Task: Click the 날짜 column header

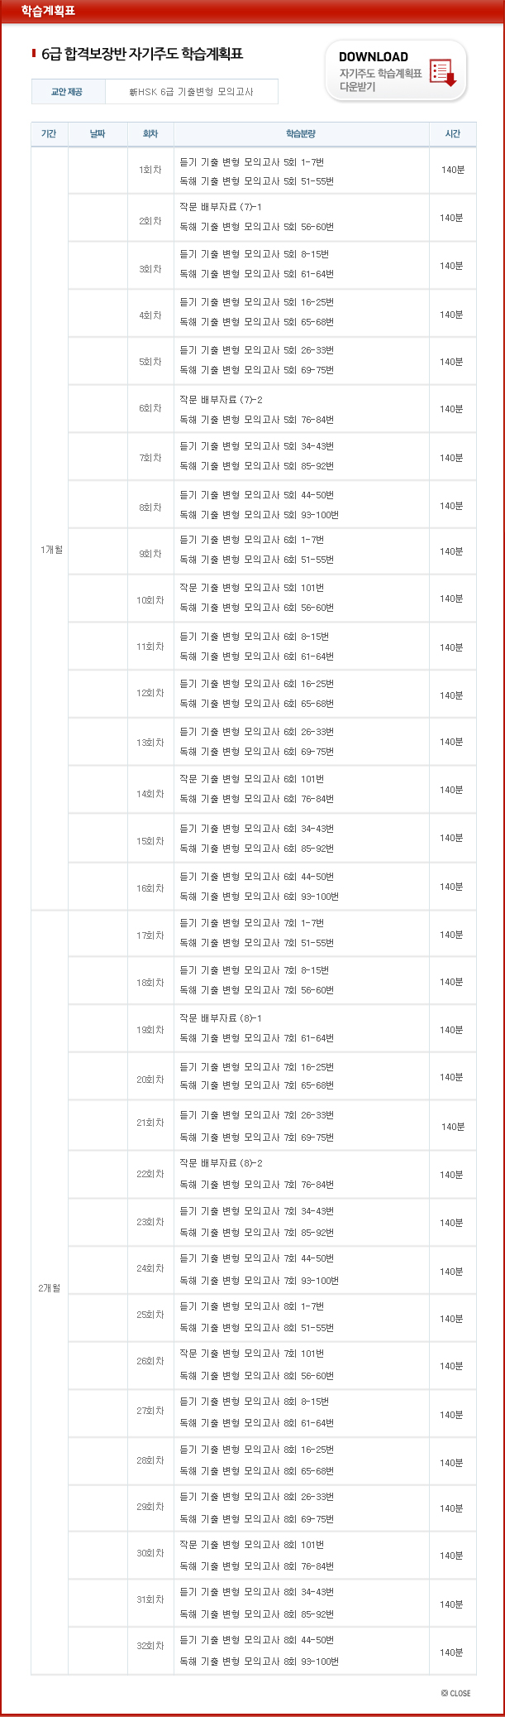Action: pyautogui.click(x=98, y=134)
